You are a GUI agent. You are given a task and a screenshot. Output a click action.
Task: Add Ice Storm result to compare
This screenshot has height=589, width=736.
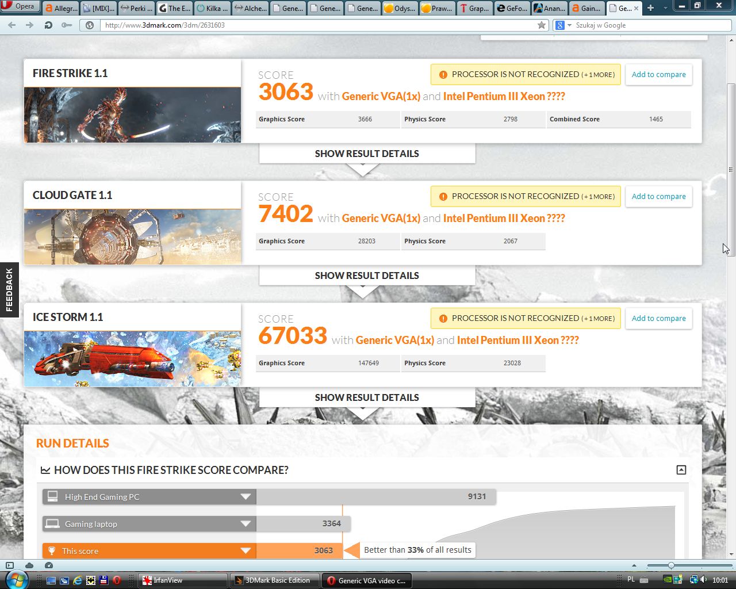coord(658,318)
